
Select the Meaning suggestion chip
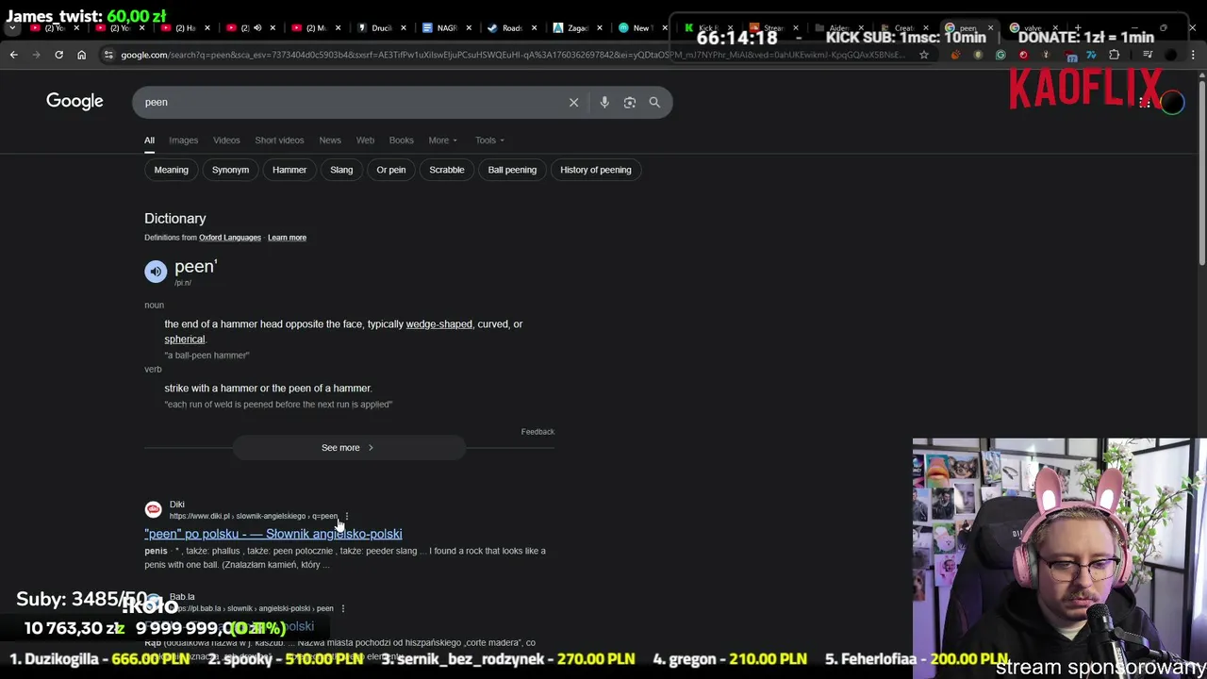pos(171,170)
